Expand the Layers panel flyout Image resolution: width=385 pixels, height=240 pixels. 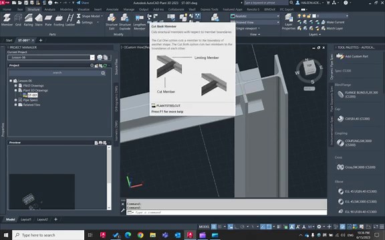(x=315, y=35)
